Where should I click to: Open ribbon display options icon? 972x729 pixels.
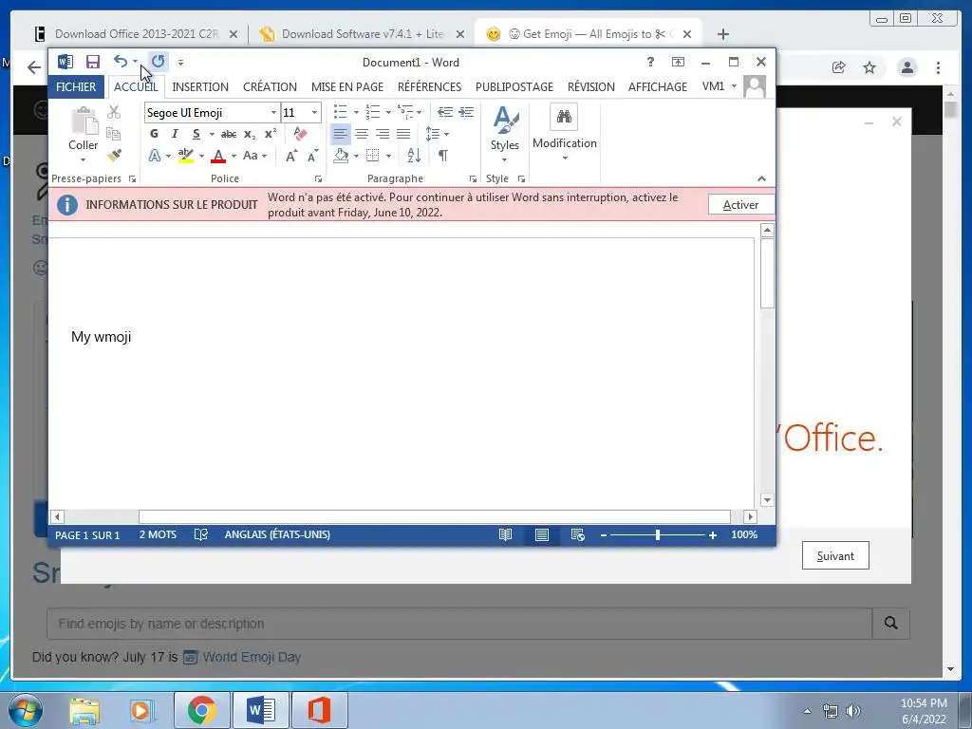[x=678, y=62]
